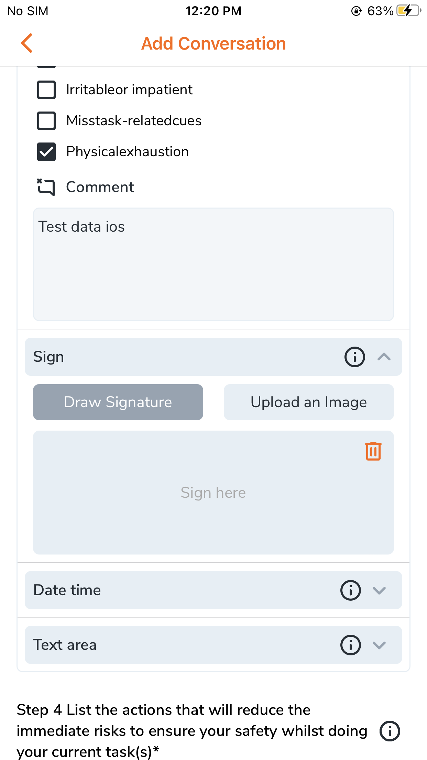
Task: Open info for Step 4 question
Action: (x=390, y=731)
